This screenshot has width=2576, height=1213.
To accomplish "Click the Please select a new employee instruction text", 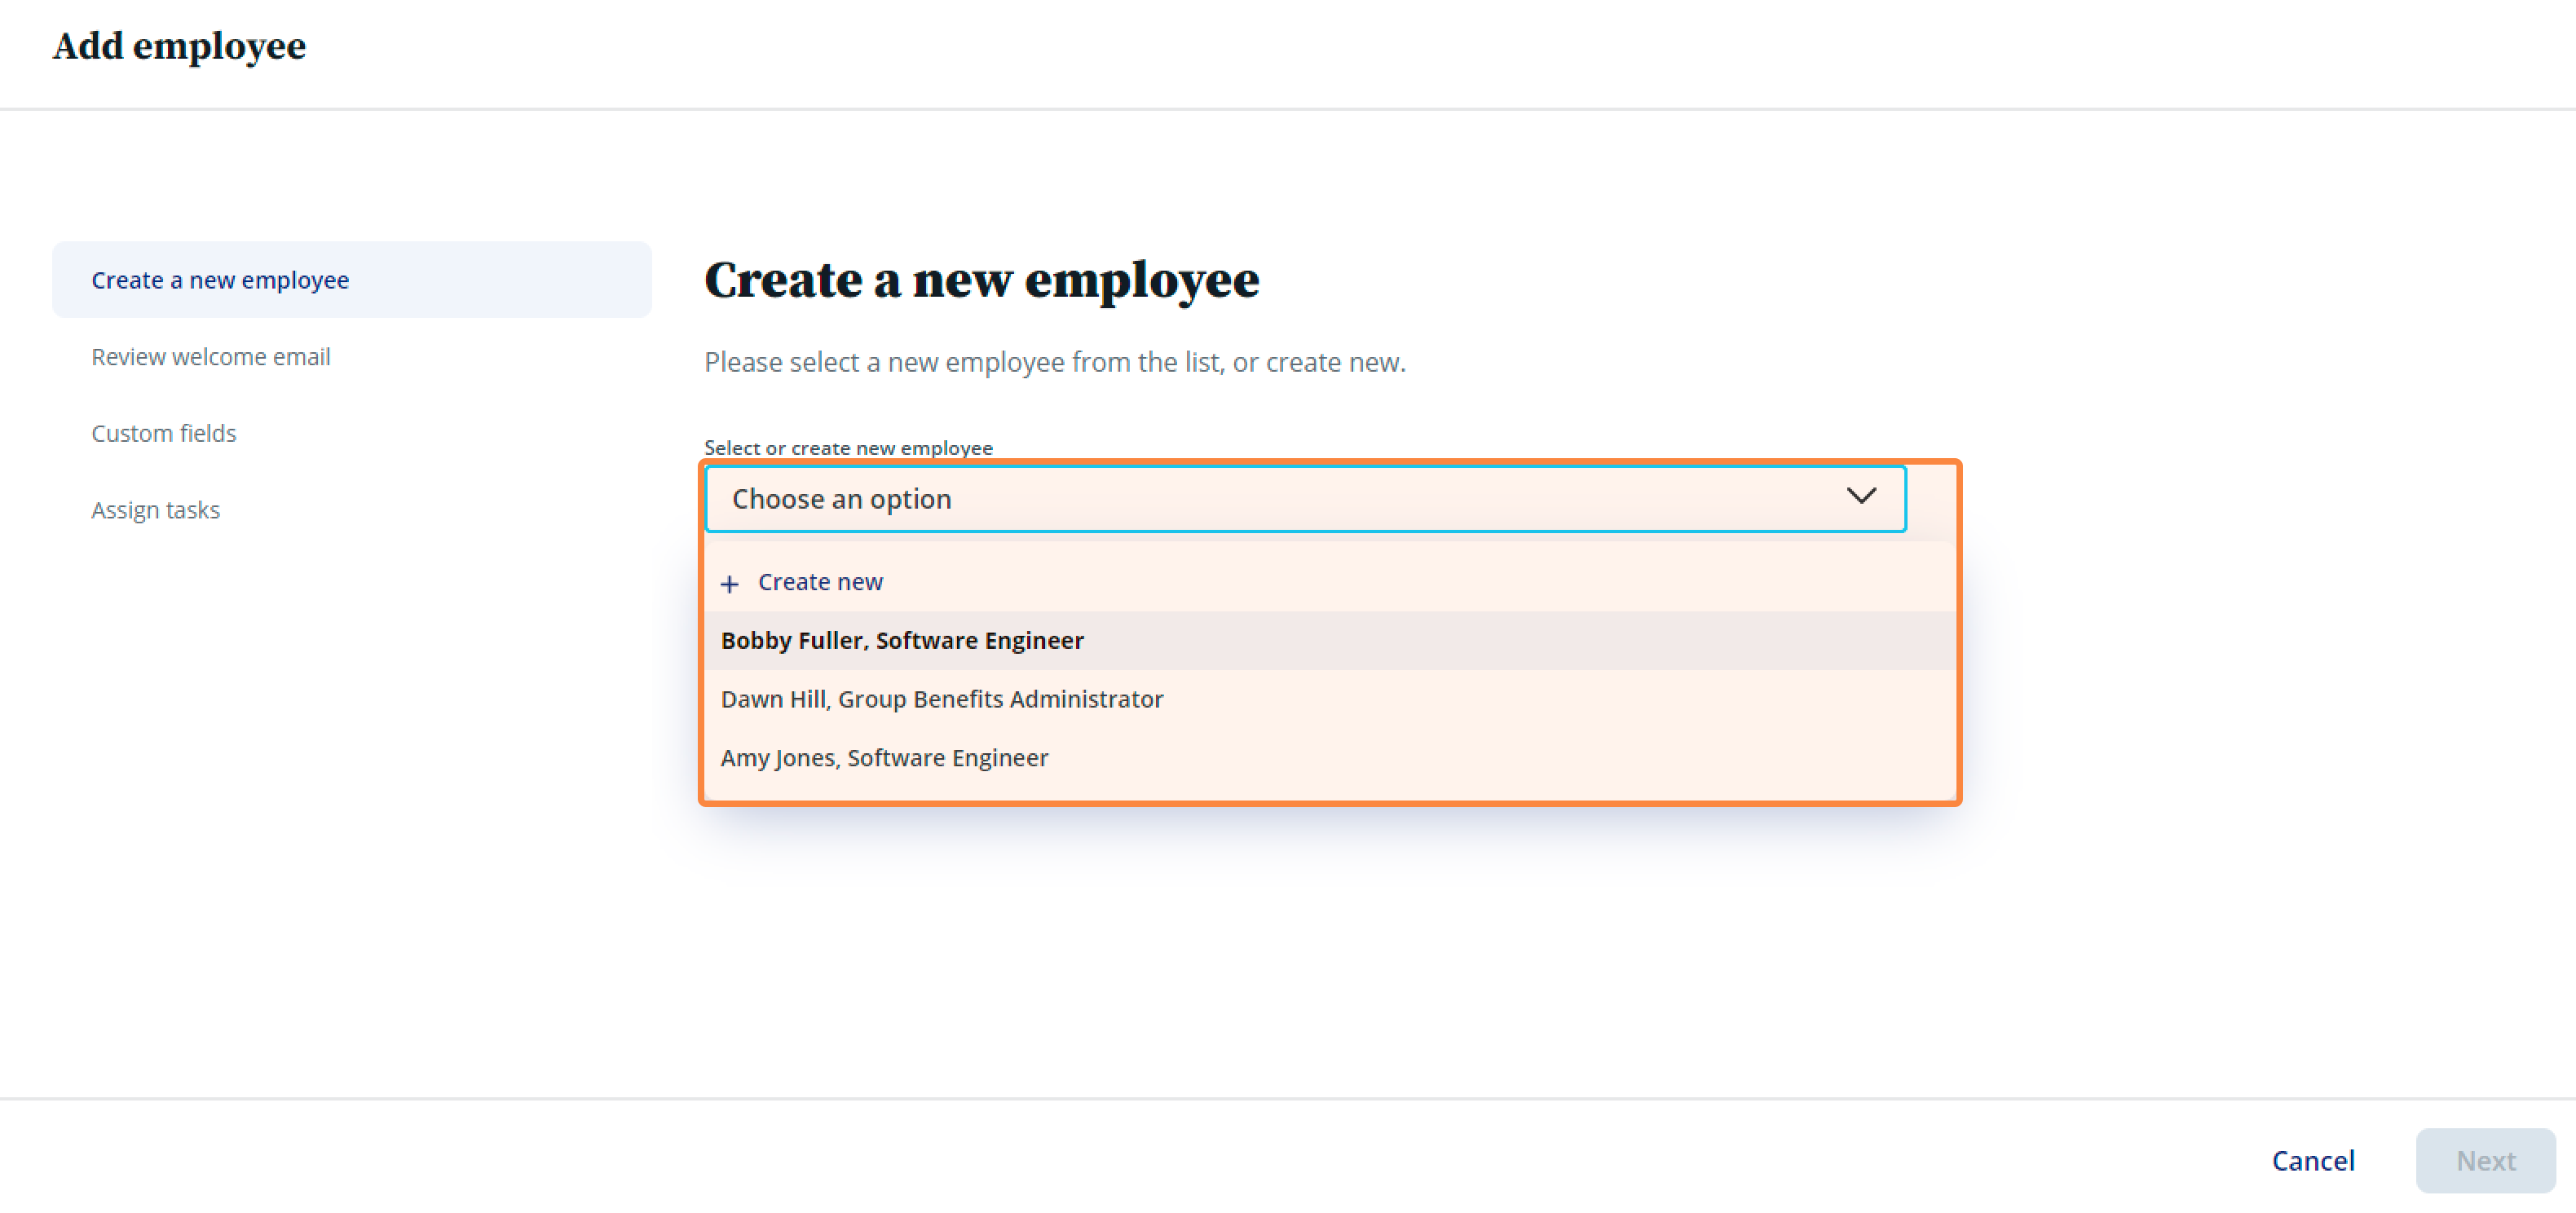I will tap(1055, 362).
